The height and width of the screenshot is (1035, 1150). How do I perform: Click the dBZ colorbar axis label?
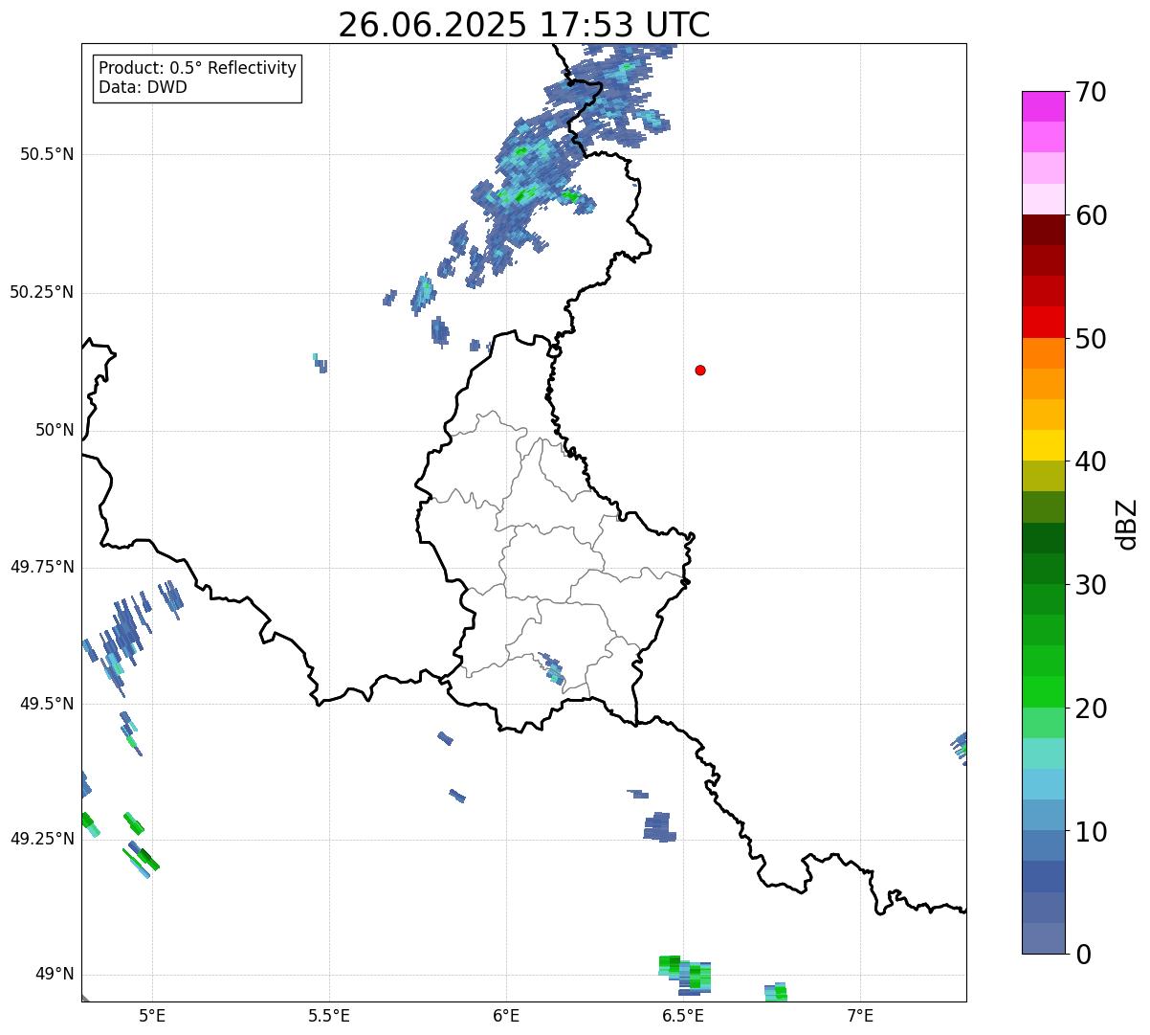click(1127, 524)
